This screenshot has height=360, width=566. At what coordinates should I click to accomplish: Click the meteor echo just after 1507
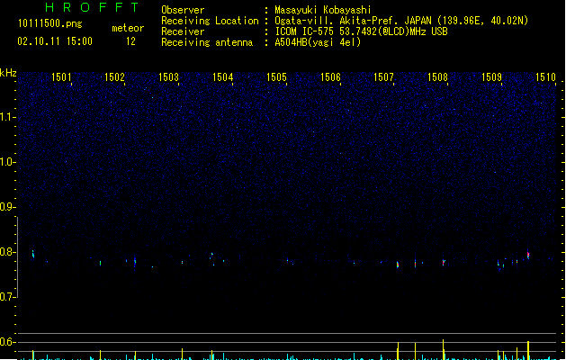[x=398, y=265]
